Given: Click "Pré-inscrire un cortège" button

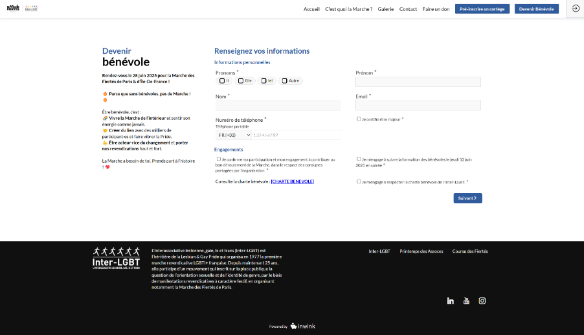Looking at the screenshot, I should click(482, 9).
